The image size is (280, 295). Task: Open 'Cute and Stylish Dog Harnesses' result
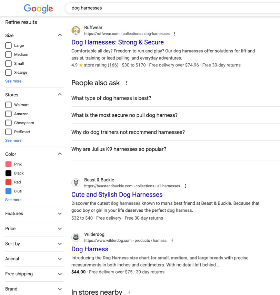(117, 195)
